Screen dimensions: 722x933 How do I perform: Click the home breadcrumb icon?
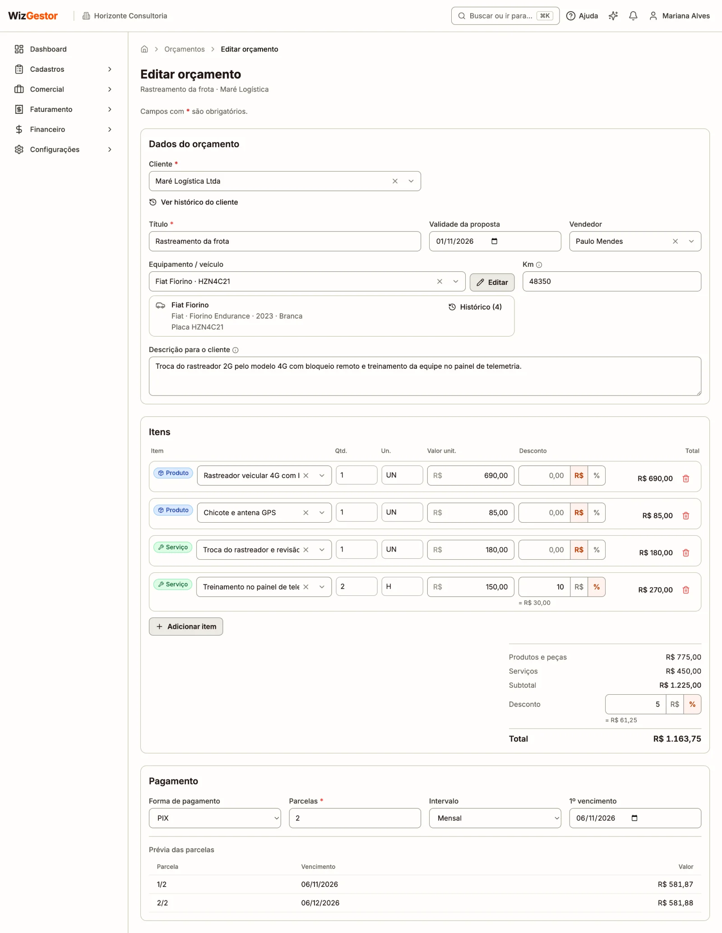click(144, 49)
